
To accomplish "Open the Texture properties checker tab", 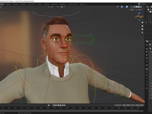I will (147, 88).
